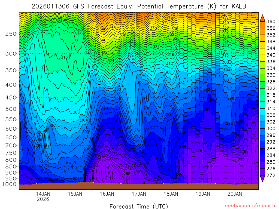Click the 268 contour label near 17JAN
The image size is (279, 209).
tap(127, 174)
